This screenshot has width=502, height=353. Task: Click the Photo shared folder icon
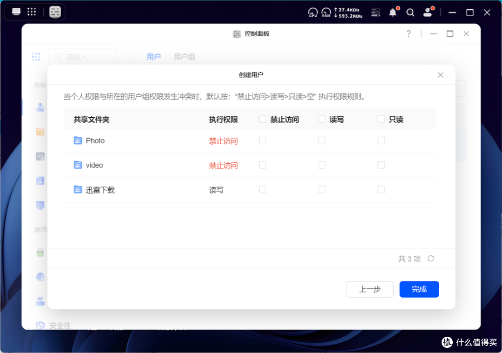(x=78, y=140)
